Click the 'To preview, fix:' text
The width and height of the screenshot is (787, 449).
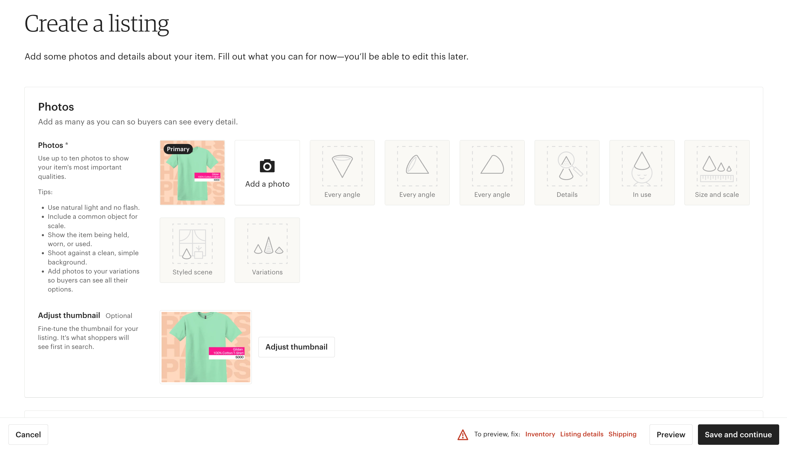pos(497,434)
